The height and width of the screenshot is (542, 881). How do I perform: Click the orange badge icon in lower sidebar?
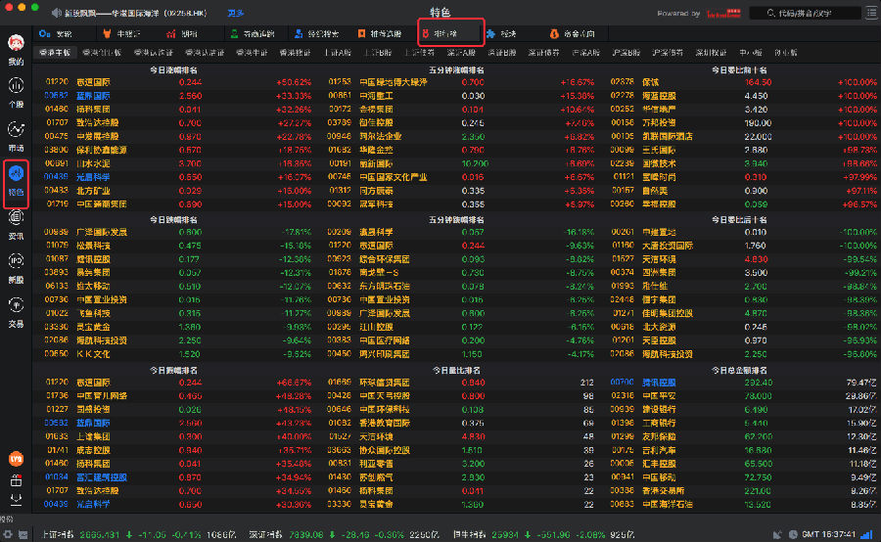click(16, 459)
